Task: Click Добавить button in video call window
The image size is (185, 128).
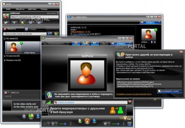Action: (121, 43)
